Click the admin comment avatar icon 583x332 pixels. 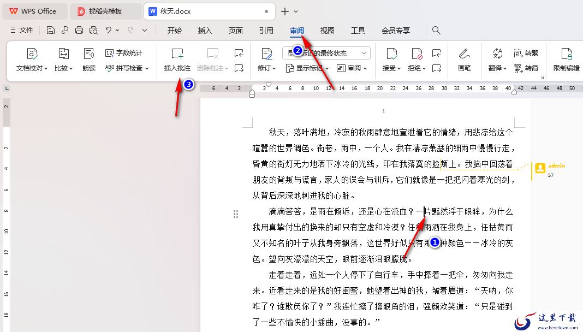pos(540,168)
